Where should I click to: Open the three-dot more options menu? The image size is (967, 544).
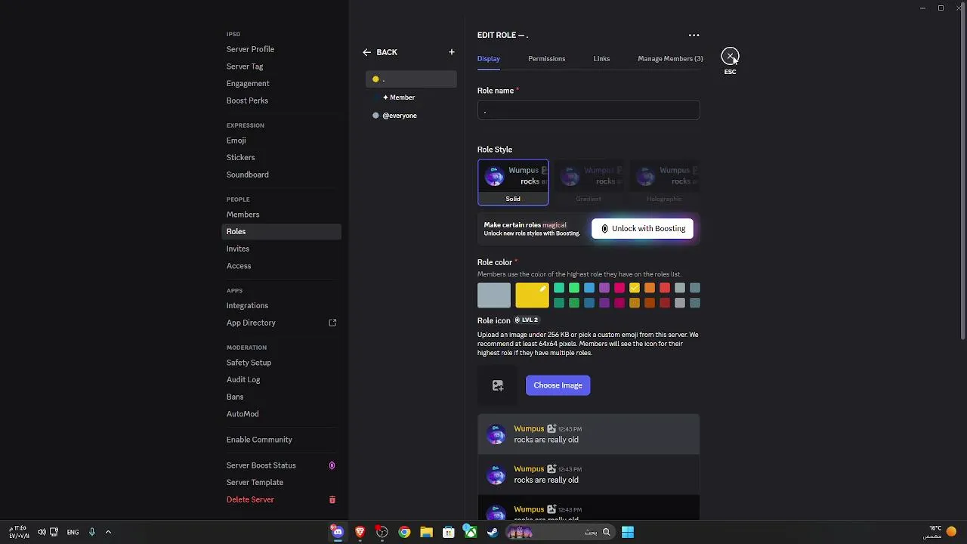[x=694, y=35]
